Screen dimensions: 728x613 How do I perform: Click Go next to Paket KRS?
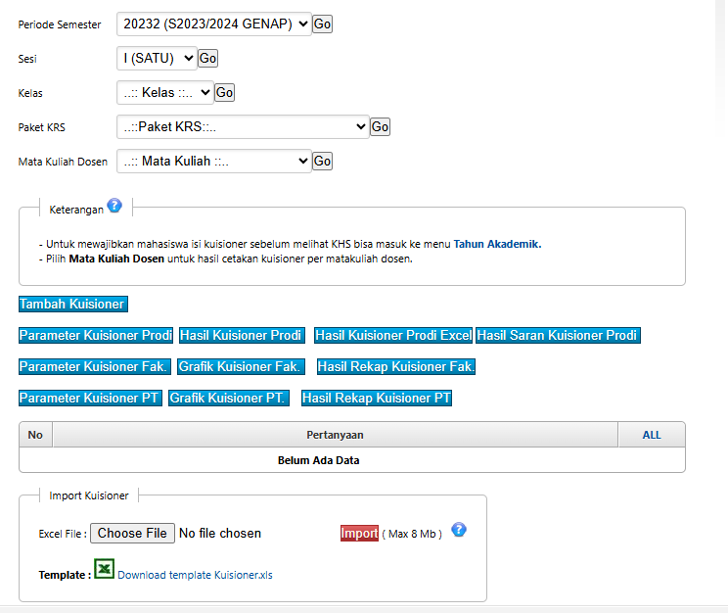381,127
